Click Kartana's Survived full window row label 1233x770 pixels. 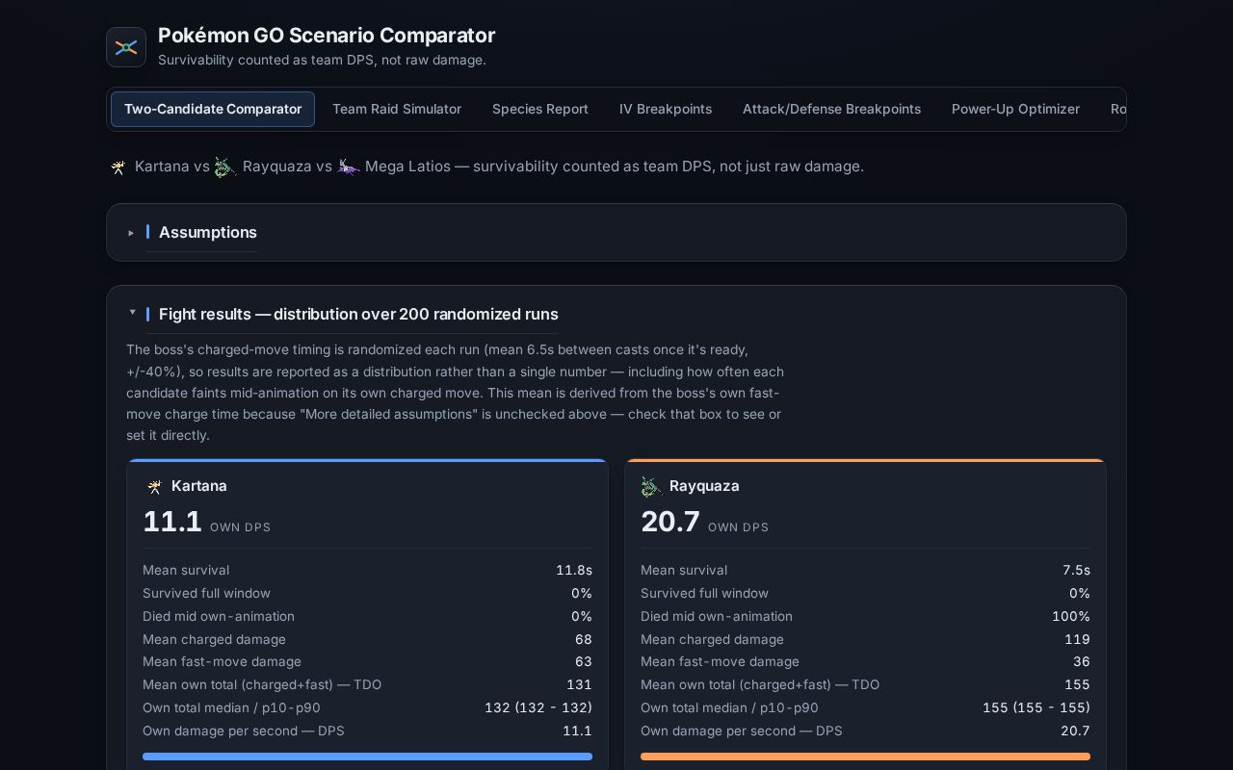point(207,593)
